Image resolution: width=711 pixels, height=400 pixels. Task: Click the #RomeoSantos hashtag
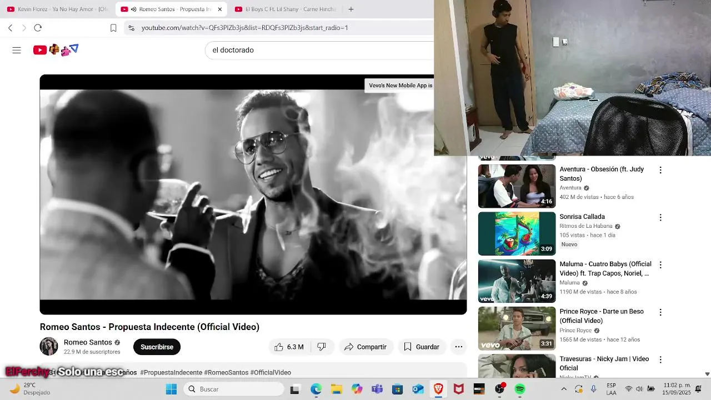[x=226, y=372]
